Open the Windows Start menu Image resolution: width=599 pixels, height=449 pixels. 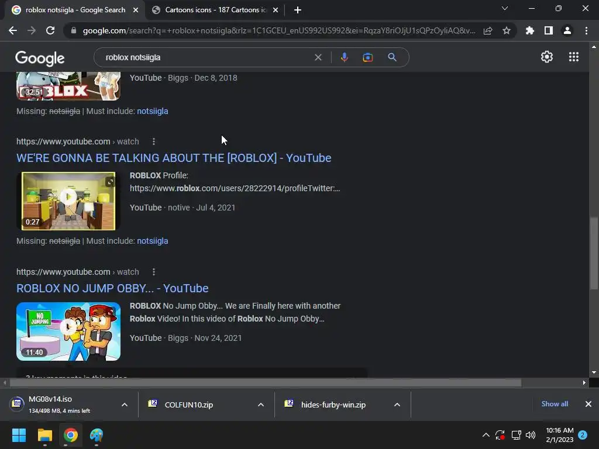19,435
